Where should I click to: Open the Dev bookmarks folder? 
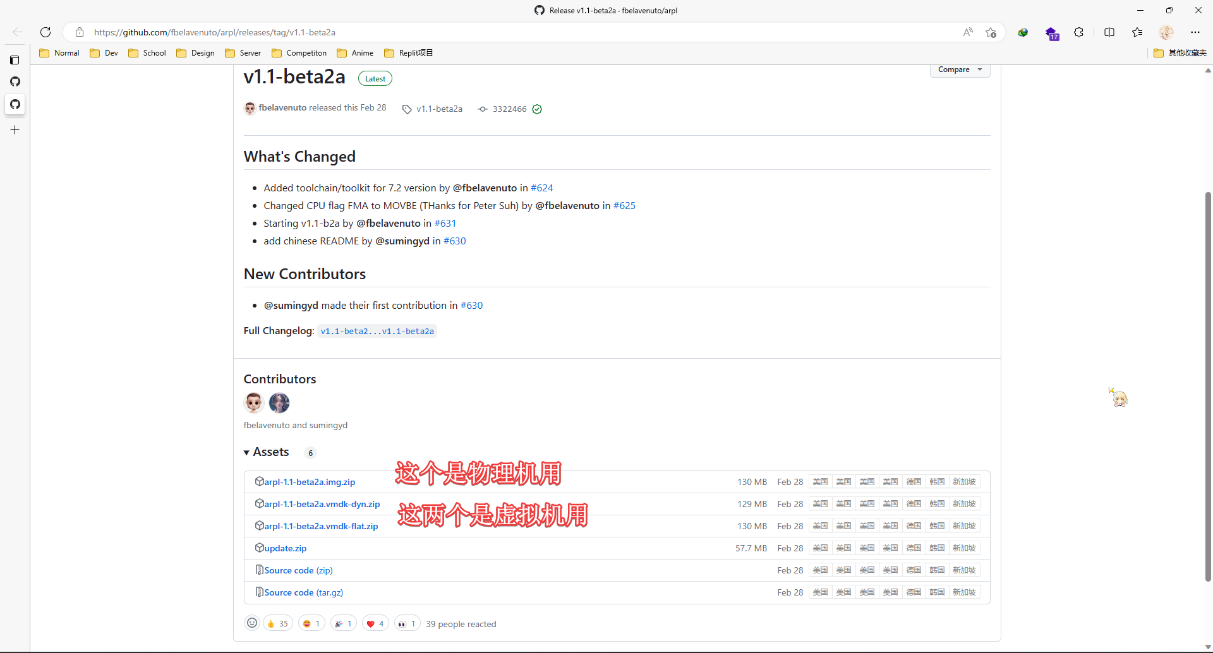coord(104,53)
